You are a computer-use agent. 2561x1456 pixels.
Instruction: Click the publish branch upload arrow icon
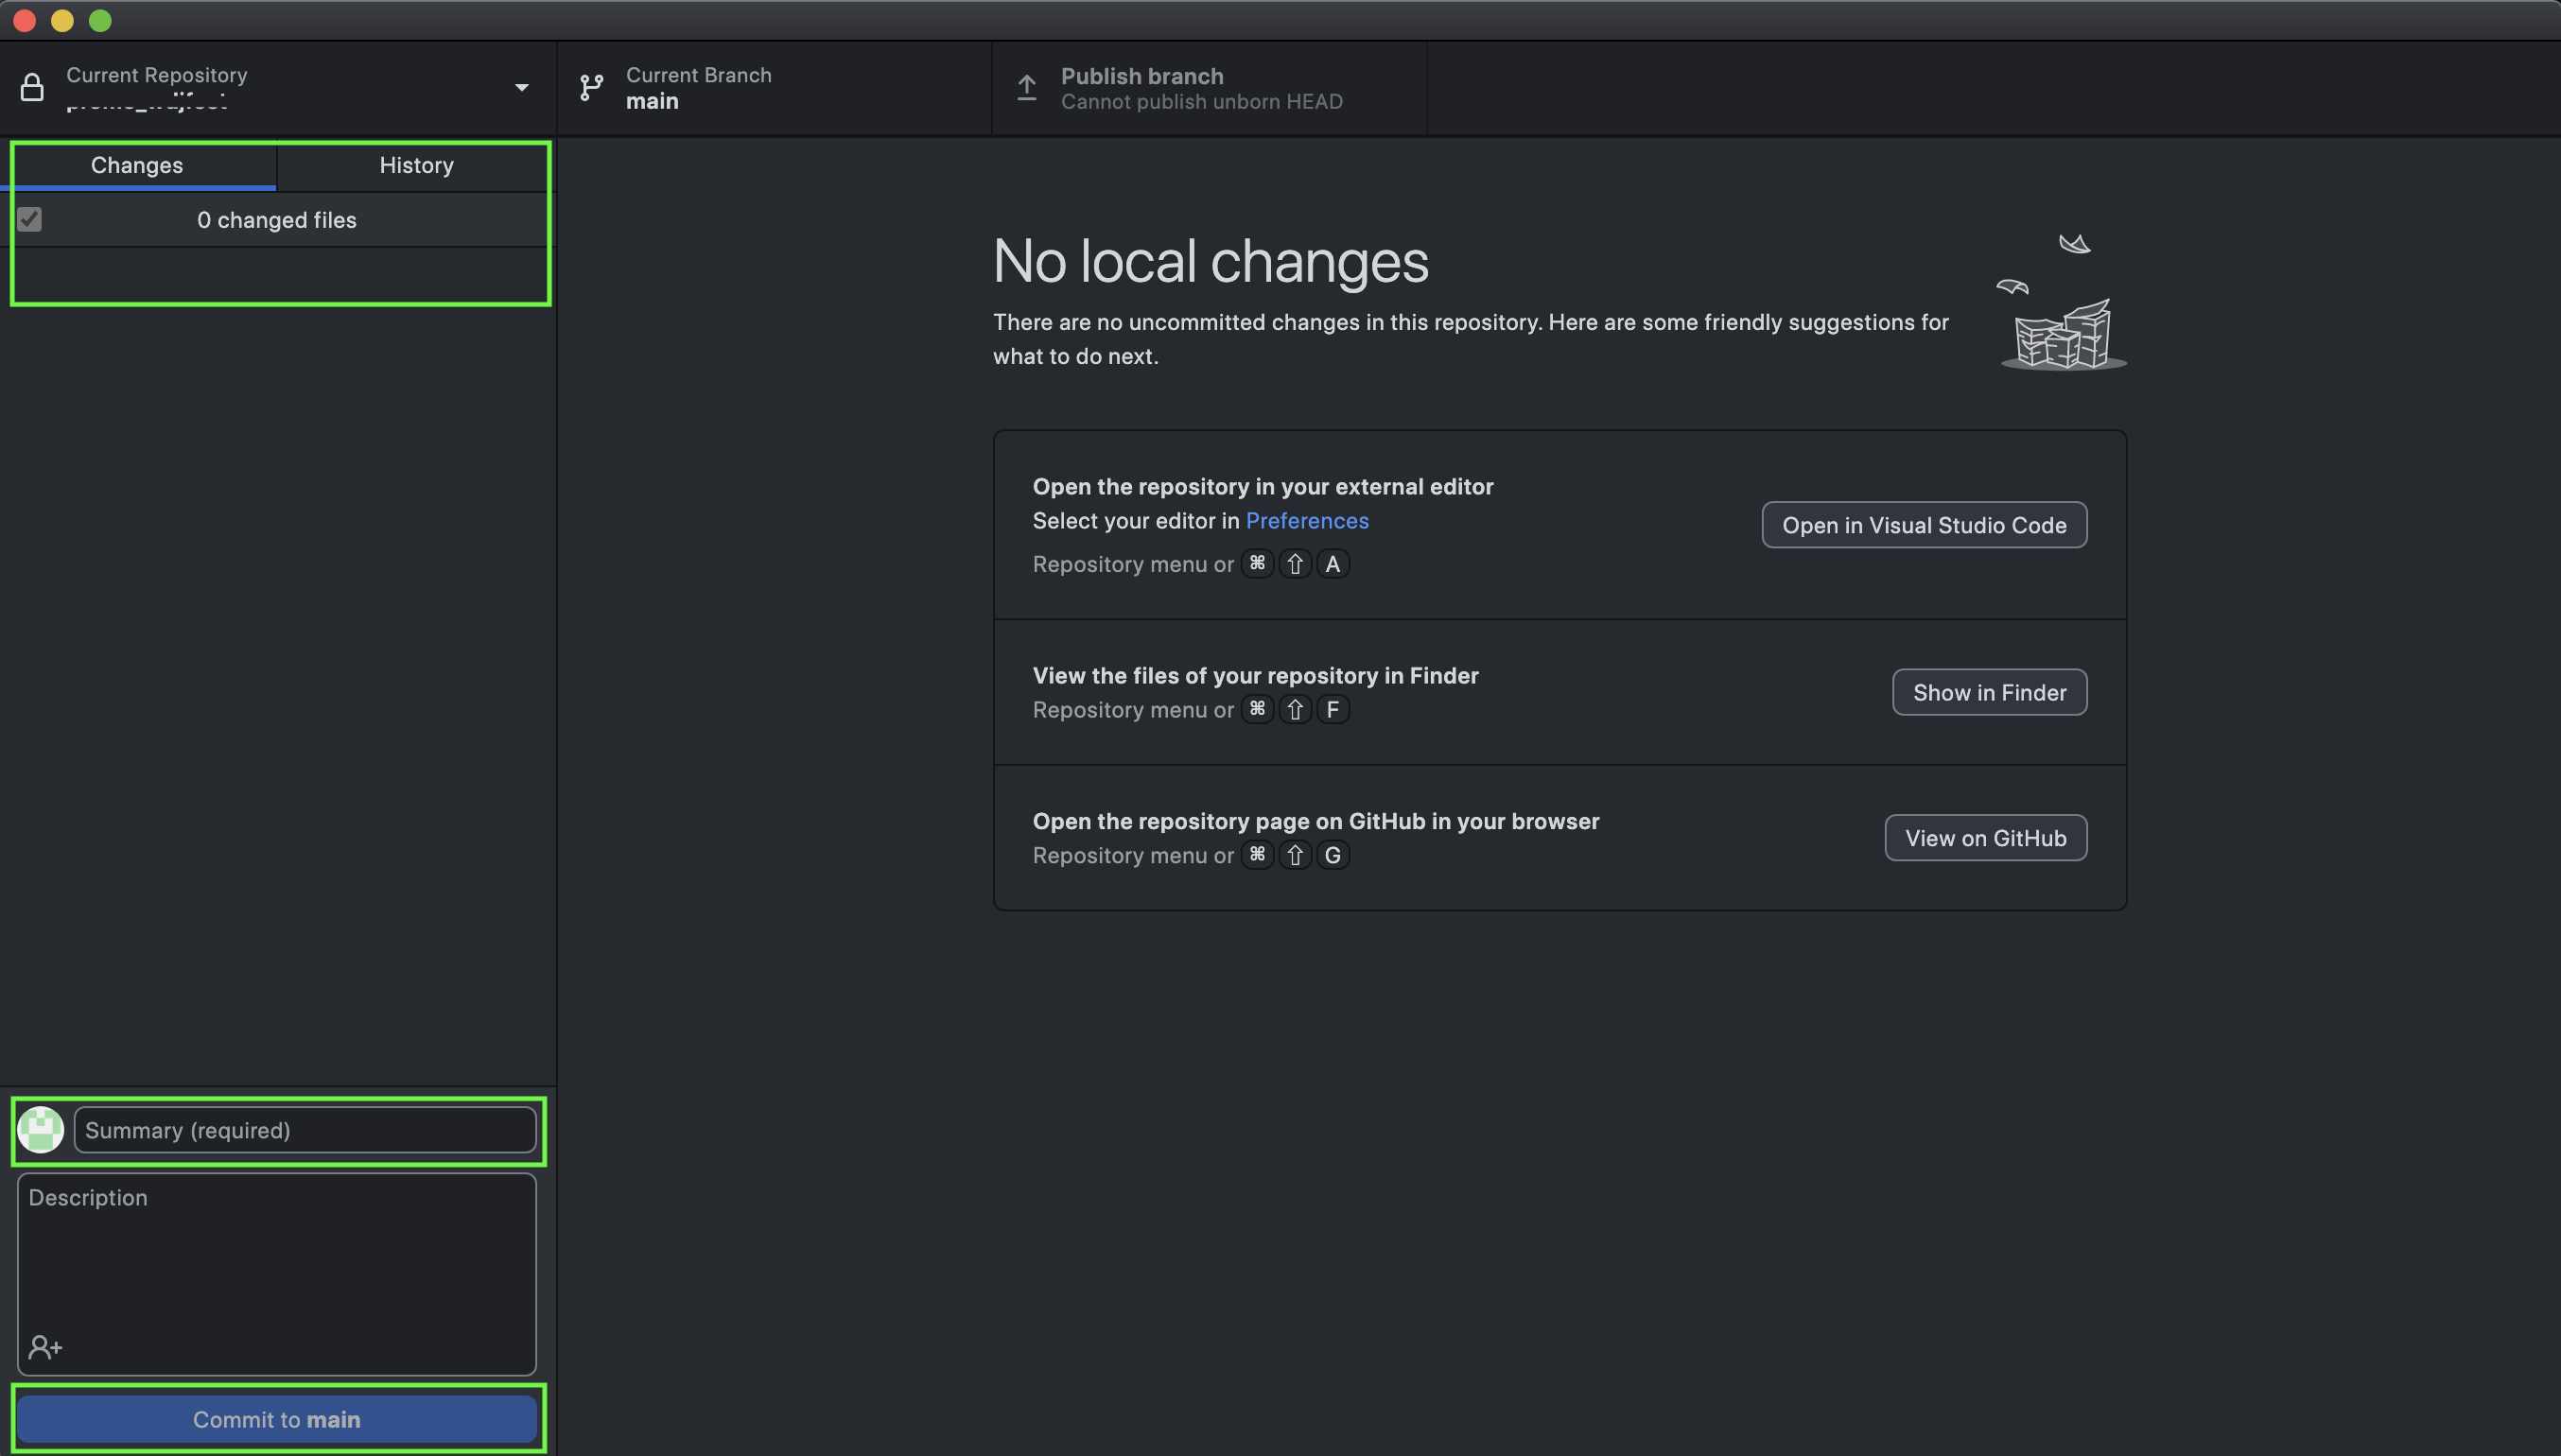coord(1026,88)
